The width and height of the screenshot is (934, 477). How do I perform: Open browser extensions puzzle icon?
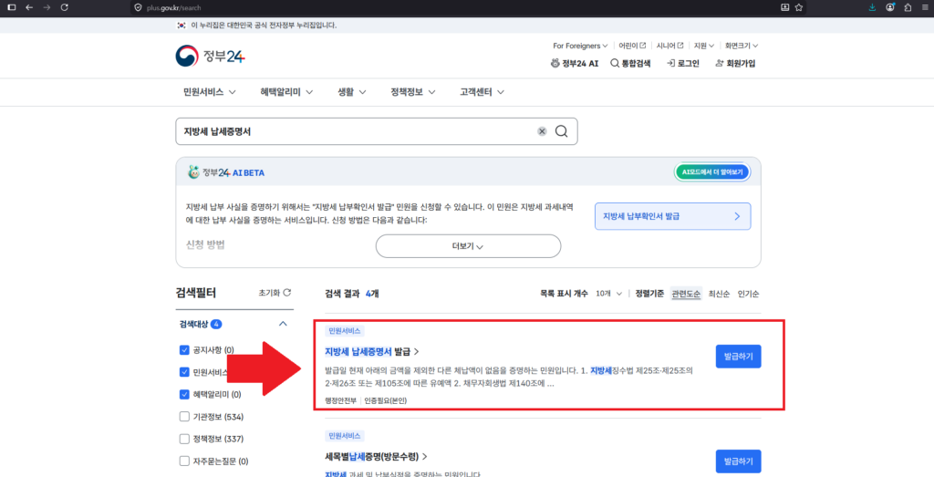pyautogui.click(x=908, y=7)
